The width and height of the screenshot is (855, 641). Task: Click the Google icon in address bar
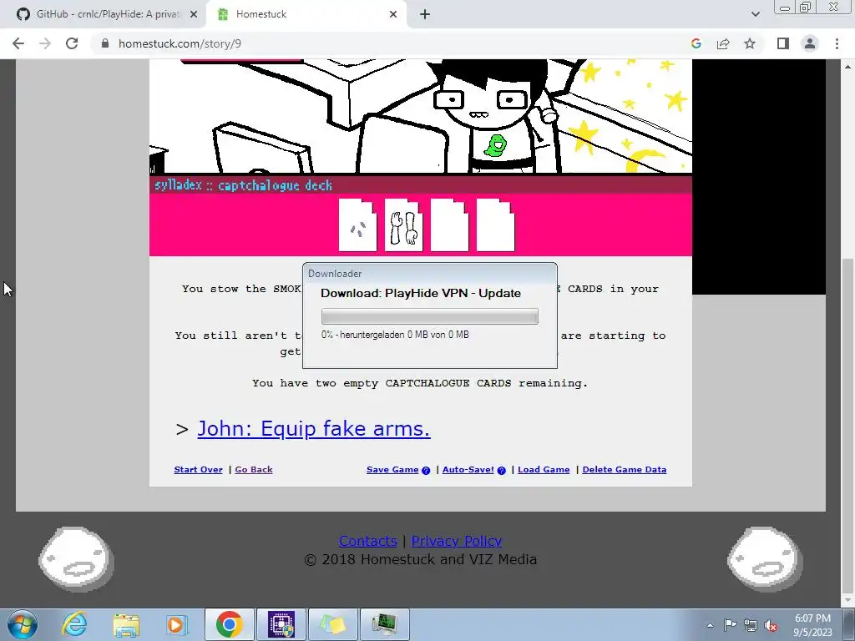(x=696, y=43)
